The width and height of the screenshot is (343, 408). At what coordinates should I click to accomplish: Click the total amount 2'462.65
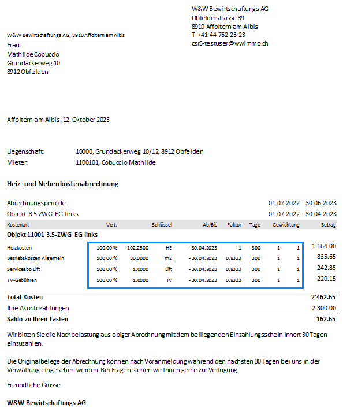323,297
